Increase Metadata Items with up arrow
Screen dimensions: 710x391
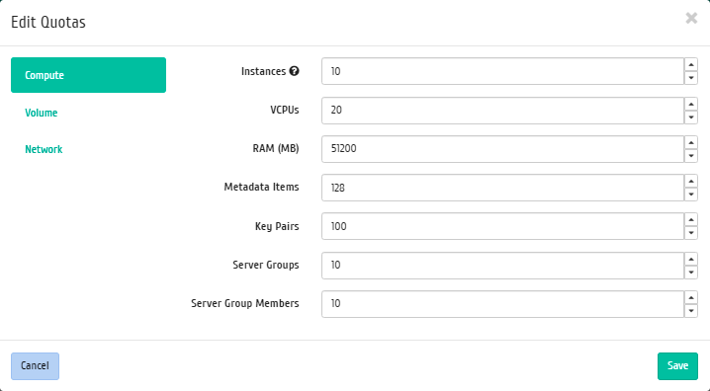click(691, 182)
